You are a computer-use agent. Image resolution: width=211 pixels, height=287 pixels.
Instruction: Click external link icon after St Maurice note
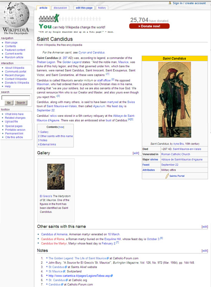click(x=64, y=272)
